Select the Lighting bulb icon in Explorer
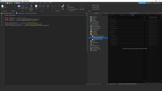Image resolution: width=162 pixels, height=91 pixels. [91, 20]
